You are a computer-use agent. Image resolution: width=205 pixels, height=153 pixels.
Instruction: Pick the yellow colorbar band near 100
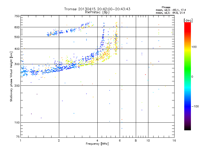[187, 47]
